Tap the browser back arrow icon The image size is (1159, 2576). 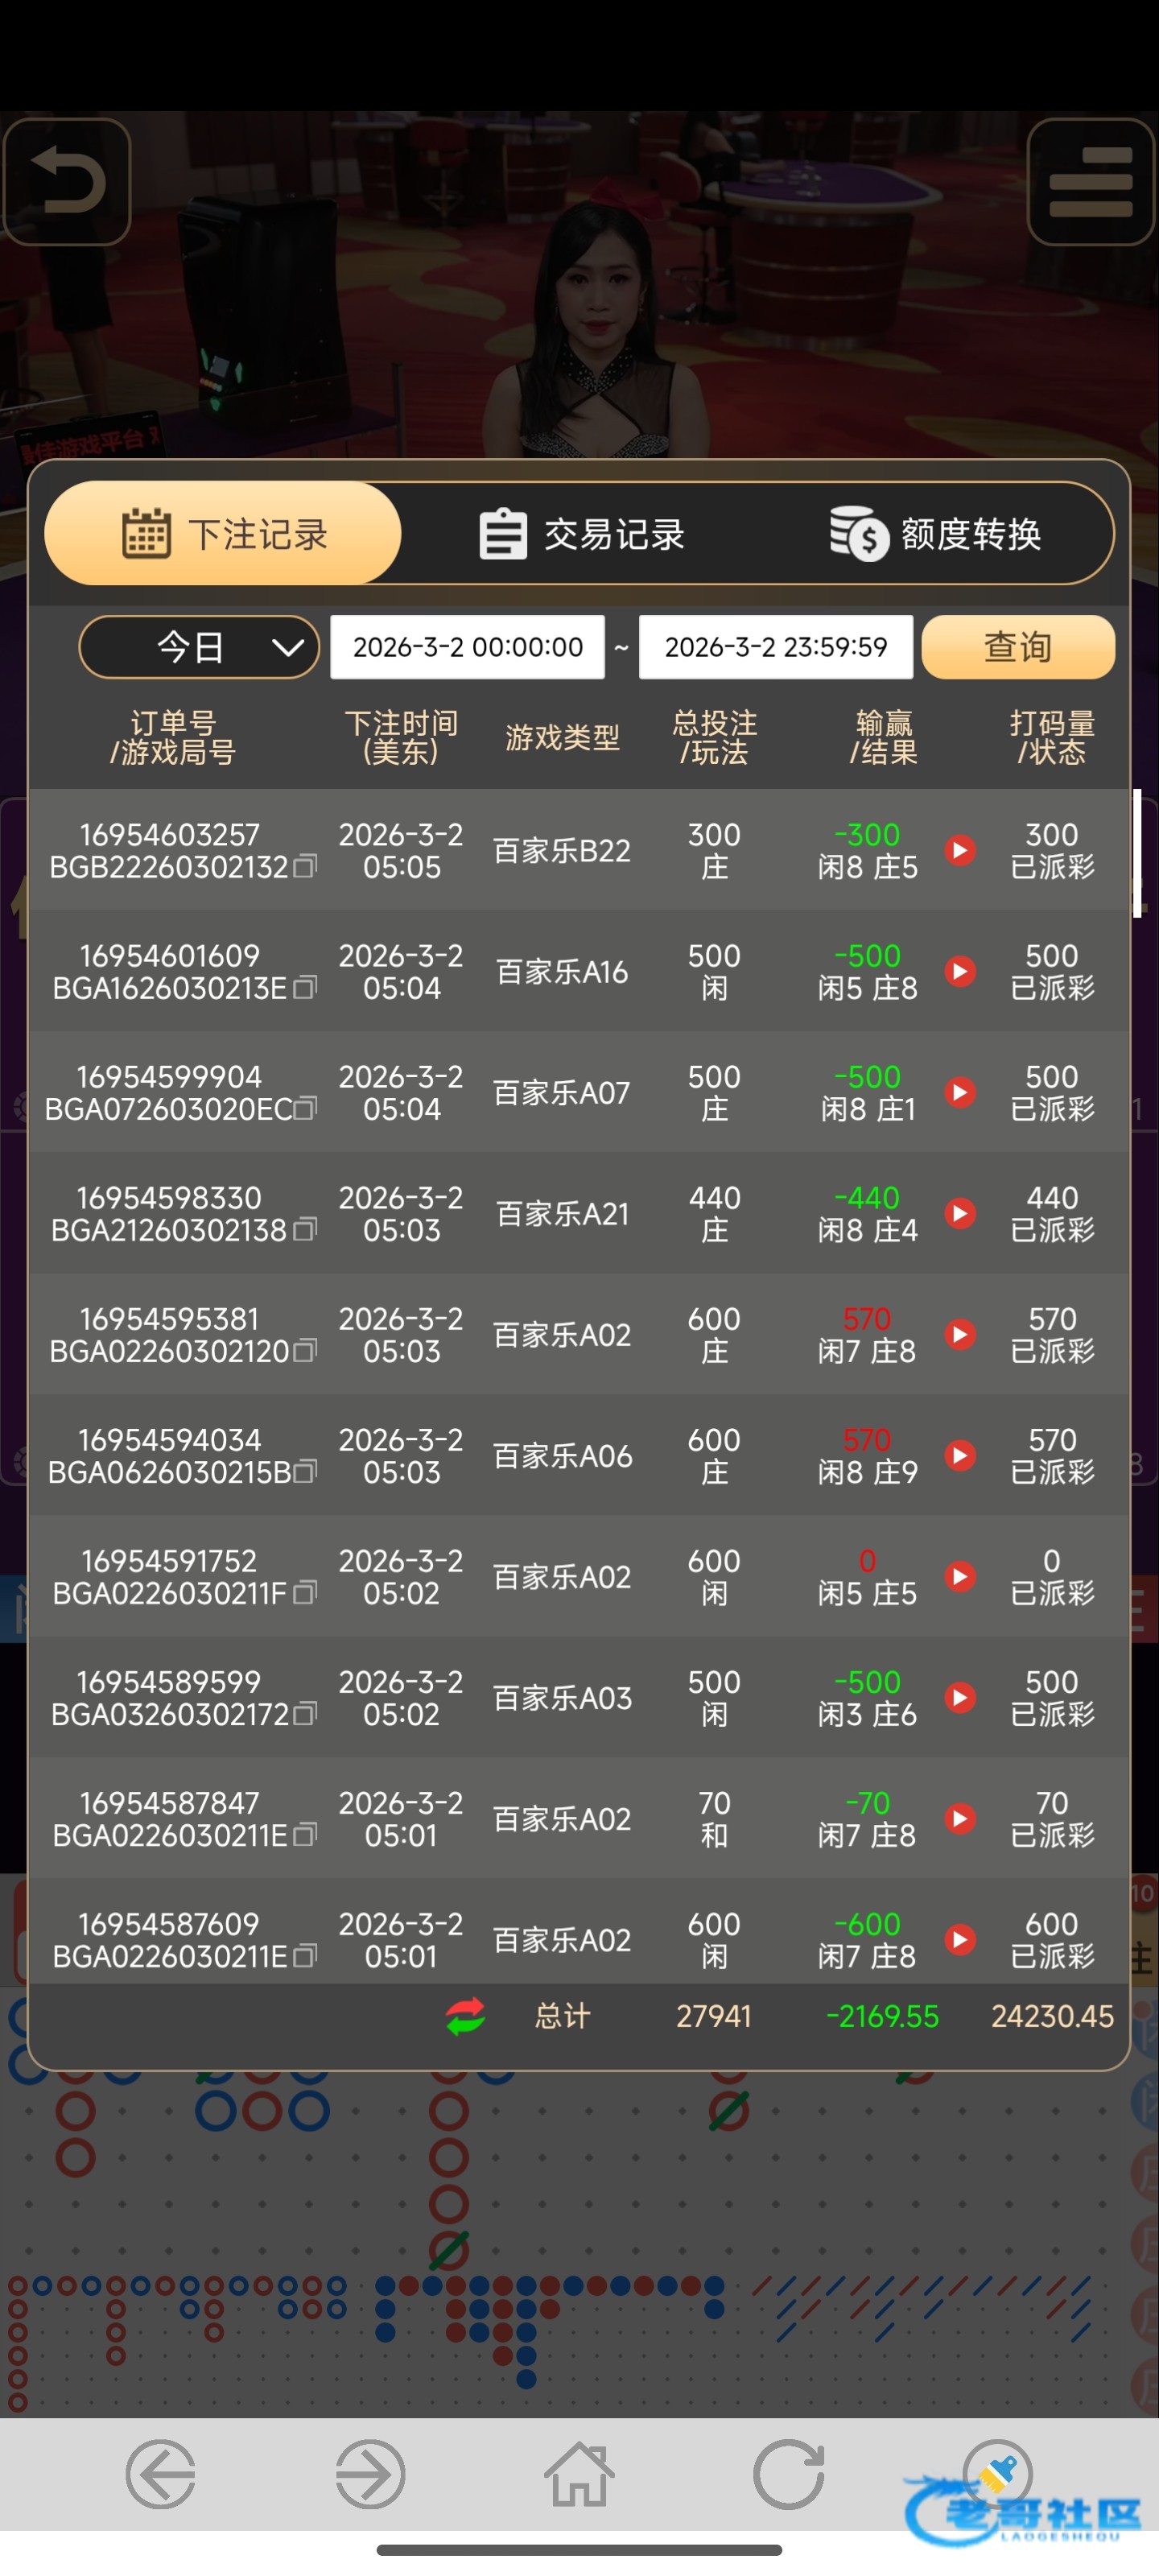(x=160, y=2475)
